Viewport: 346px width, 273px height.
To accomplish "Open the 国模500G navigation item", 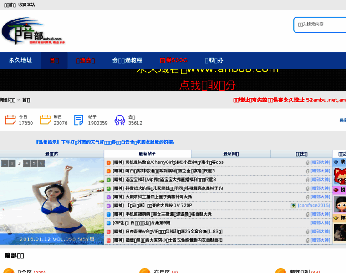I will [x=173, y=61].
